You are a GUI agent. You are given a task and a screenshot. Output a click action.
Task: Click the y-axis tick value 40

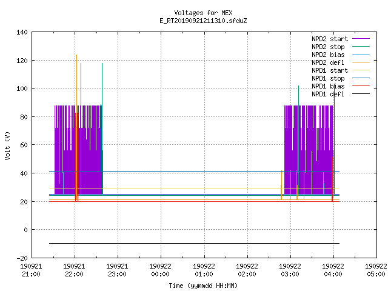[24, 173]
